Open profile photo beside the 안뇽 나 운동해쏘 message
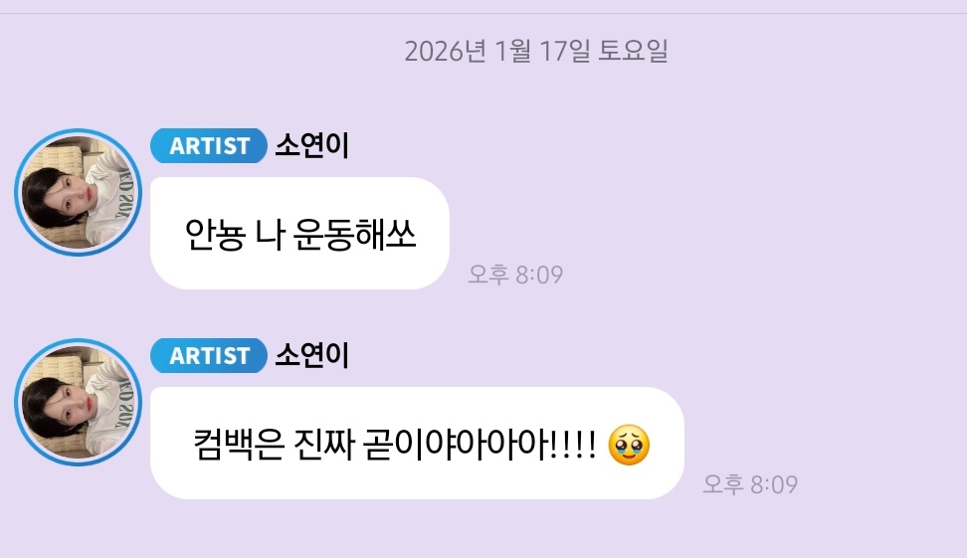Viewport: 967px width, 558px height. point(78,192)
